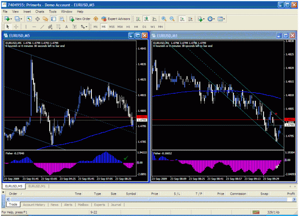The height and width of the screenshot is (216, 299).
Task: Click the red dot marker on M1 chart
Action: 276,114
